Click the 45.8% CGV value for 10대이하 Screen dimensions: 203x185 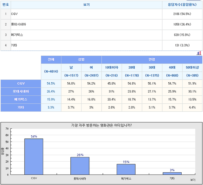coord(112,84)
